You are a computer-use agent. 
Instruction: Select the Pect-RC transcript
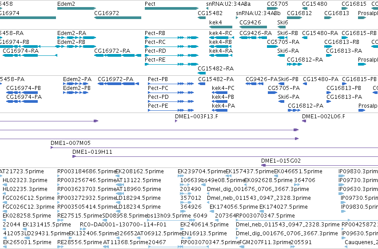click(x=171, y=47)
